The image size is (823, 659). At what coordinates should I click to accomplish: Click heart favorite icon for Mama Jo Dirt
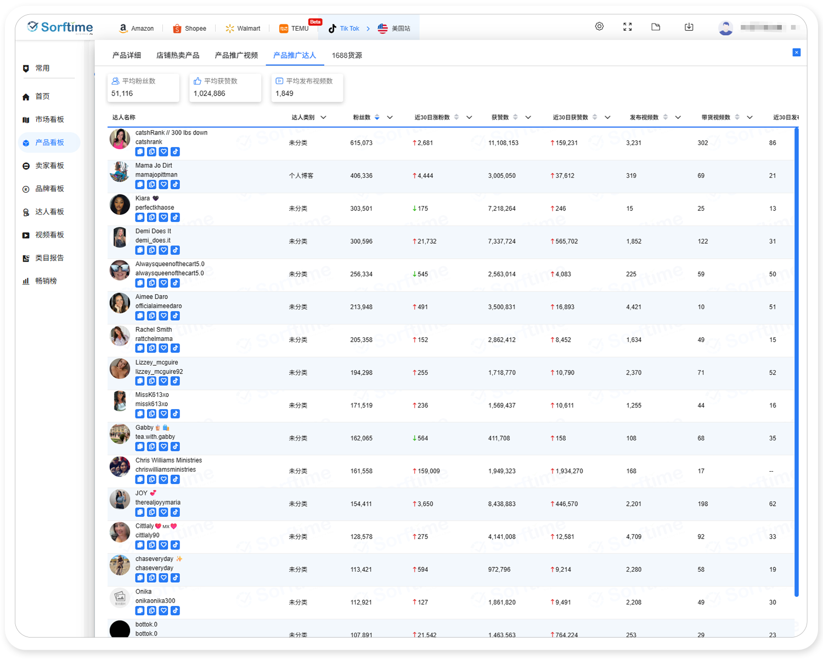[x=164, y=185]
